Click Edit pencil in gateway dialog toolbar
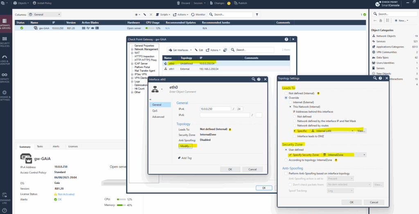 point(199,50)
